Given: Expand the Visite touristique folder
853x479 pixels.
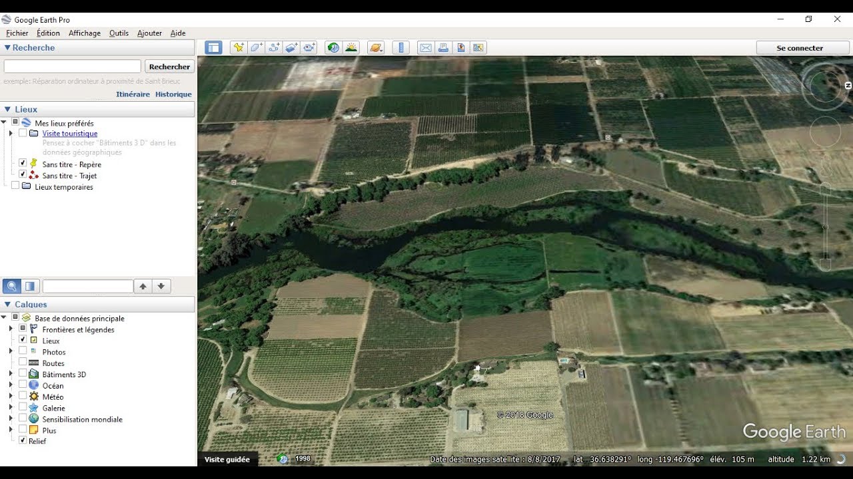Looking at the screenshot, I should [11, 133].
